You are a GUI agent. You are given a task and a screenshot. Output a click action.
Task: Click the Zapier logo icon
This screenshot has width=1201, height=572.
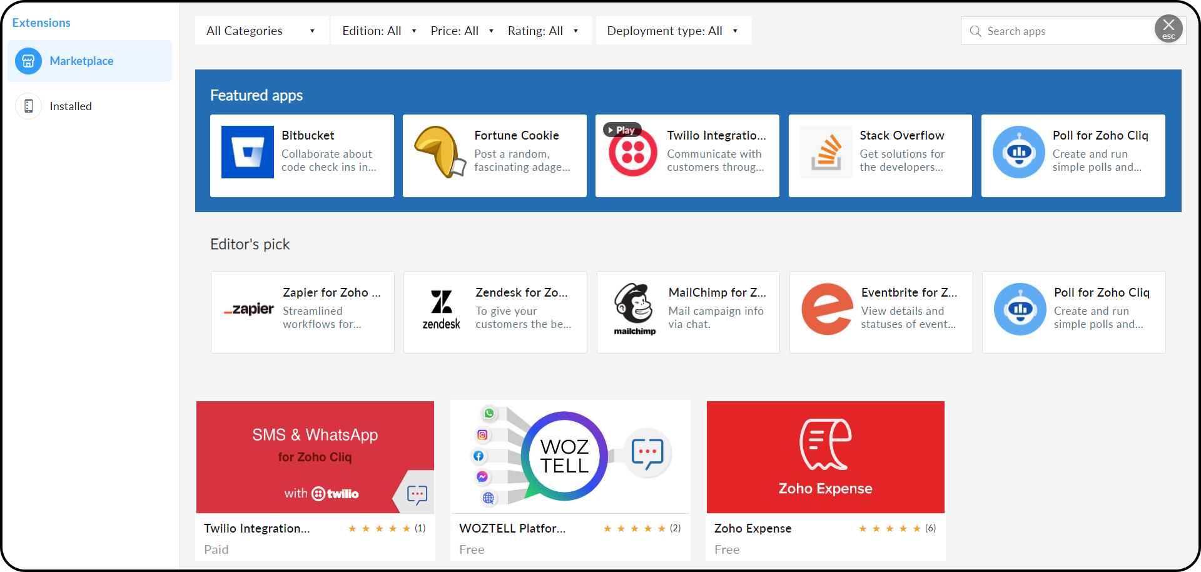249,309
